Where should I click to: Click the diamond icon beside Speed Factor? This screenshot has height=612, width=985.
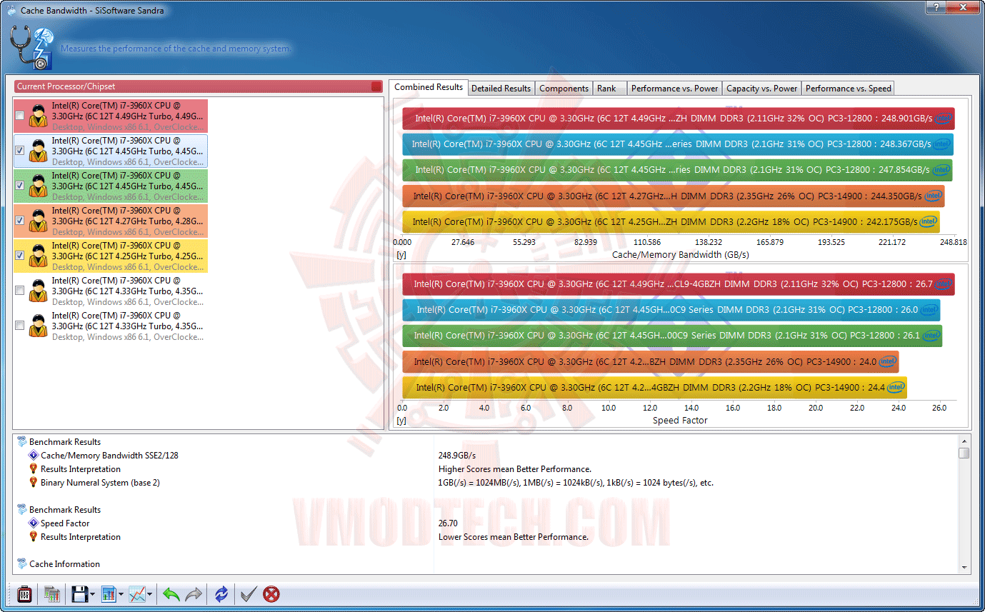[33, 523]
